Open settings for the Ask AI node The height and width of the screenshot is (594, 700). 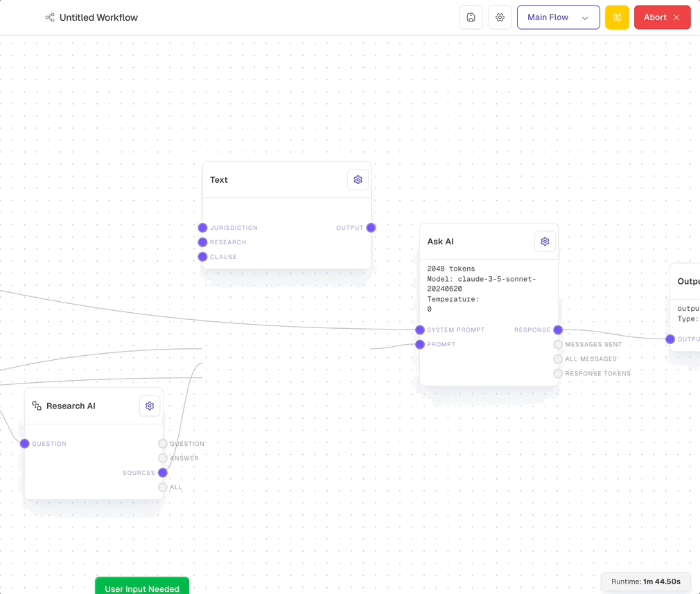coord(545,241)
